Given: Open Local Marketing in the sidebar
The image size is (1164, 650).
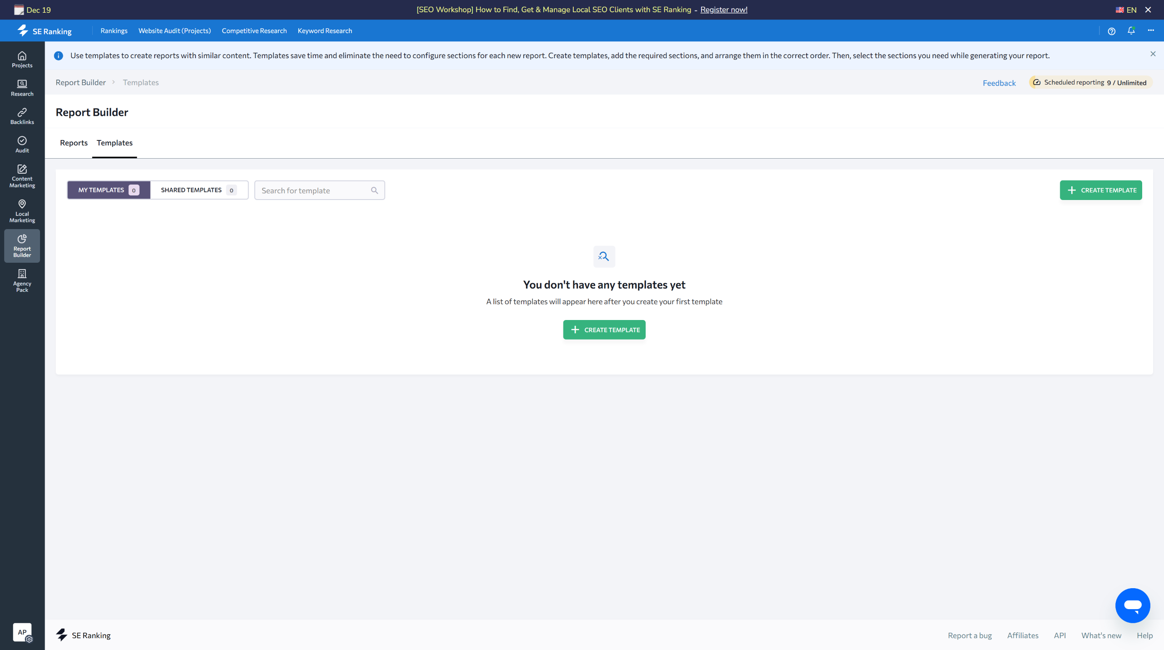Looking at the screenshot, I should tap(22, 211).
